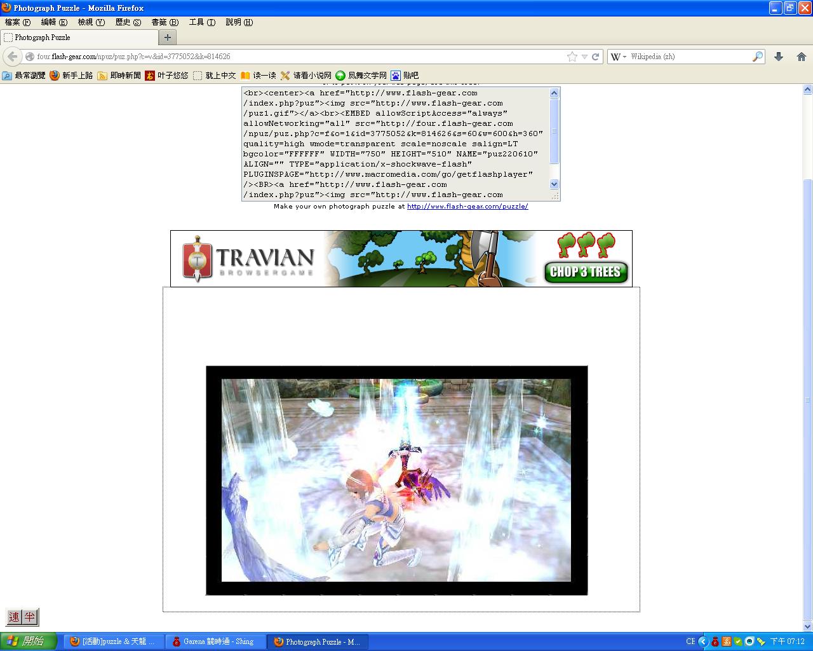This screenshot has height=651, width=813.
Task: Click the Wikipedia search engine icon
Action: [x=615, y=57]
